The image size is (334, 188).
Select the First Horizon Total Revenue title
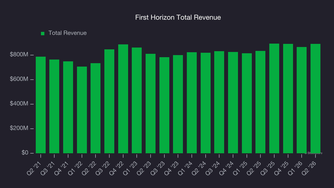coord(178,17)
